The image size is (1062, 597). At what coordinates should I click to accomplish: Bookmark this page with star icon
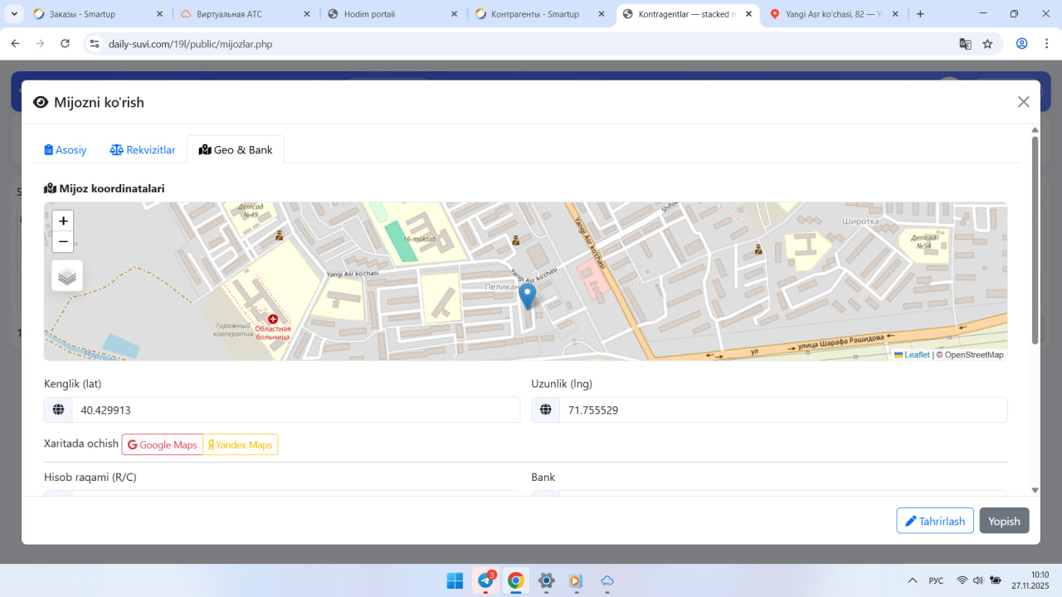click(987, 44)
